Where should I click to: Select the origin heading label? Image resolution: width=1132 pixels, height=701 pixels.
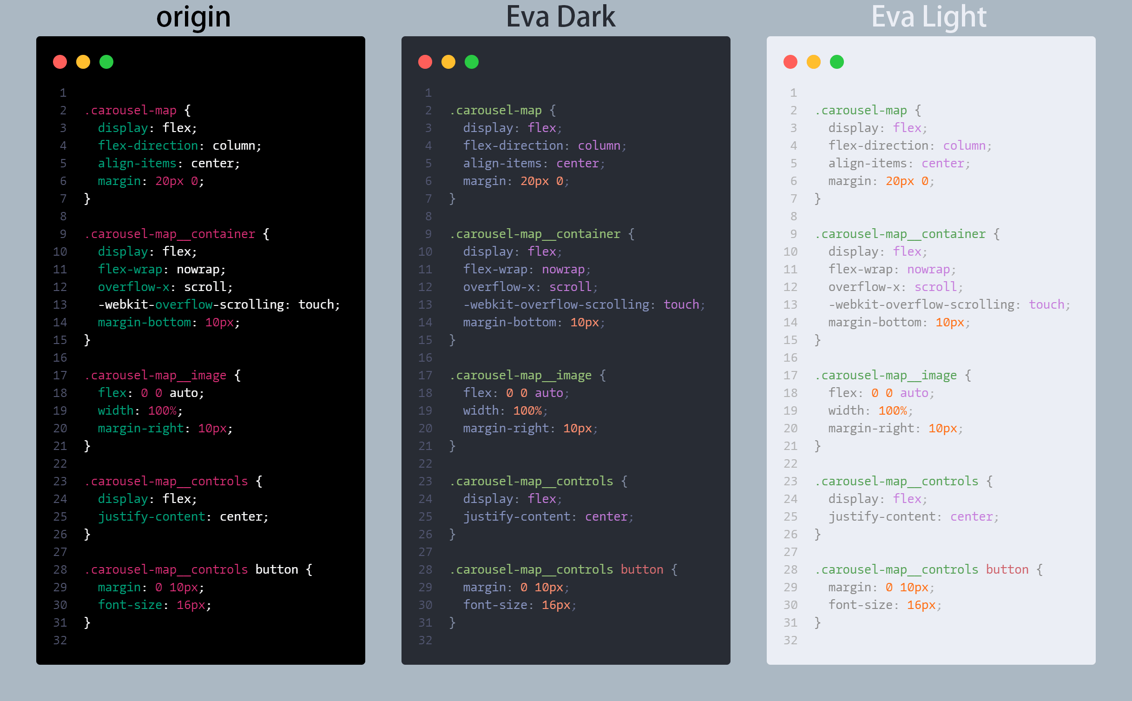194,17
